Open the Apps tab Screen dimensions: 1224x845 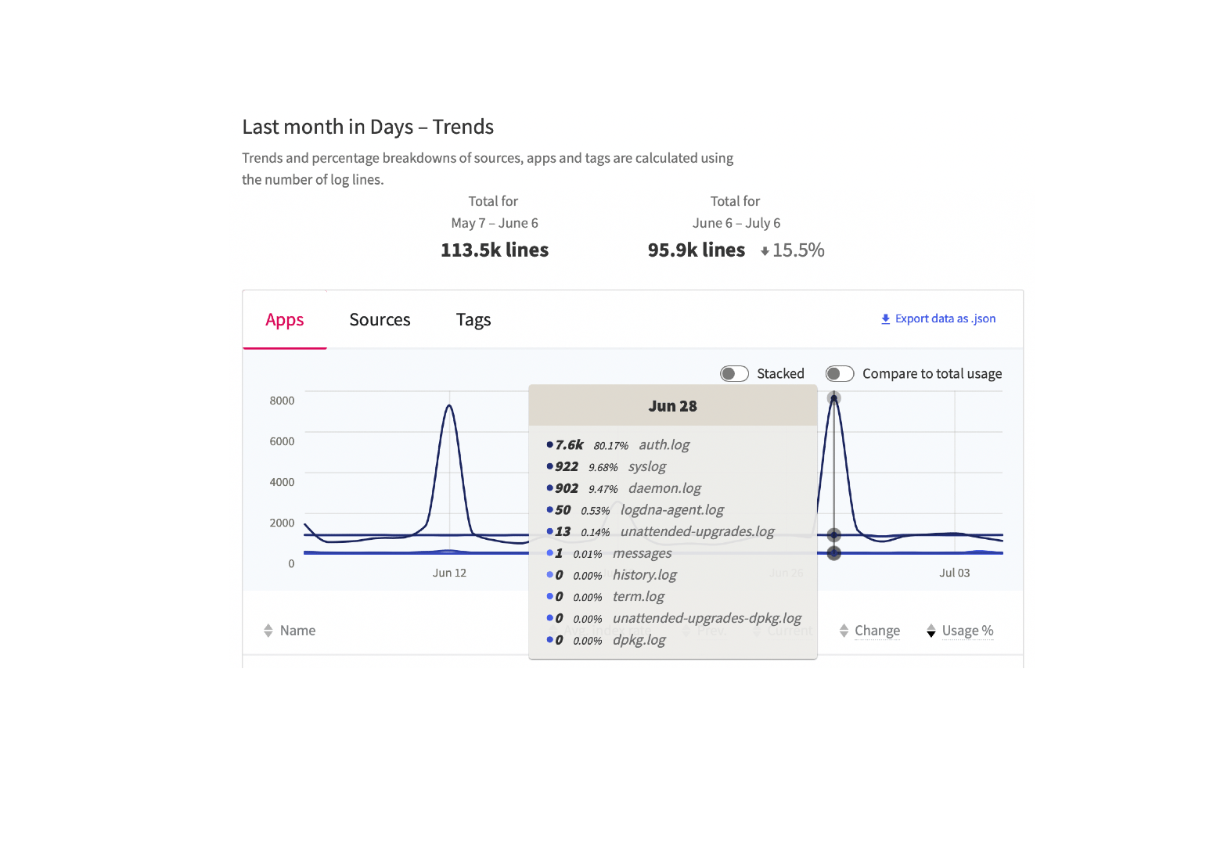click(x=284, y=320)
